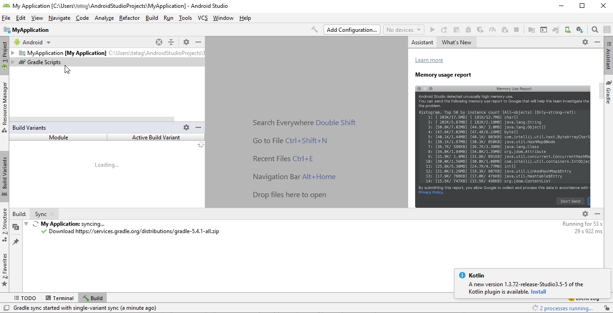This screenshot has height=313, width=613.
Task: Open the Tools menu
Action: pyautogui.click(x=185, y=18)
